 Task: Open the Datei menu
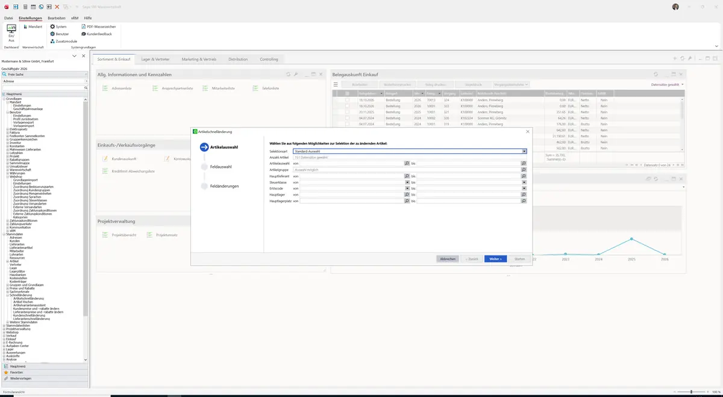(8, 18)
